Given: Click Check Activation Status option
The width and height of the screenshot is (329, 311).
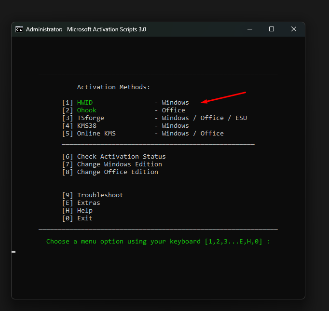Looking at the screenshot, I should pyautogui.click(x=121, y=157).
